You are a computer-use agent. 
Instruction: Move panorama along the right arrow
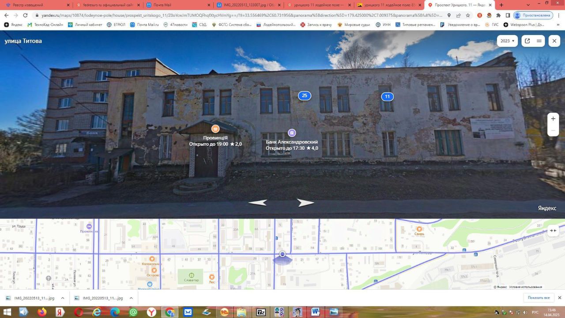click(x=305, y=203)
